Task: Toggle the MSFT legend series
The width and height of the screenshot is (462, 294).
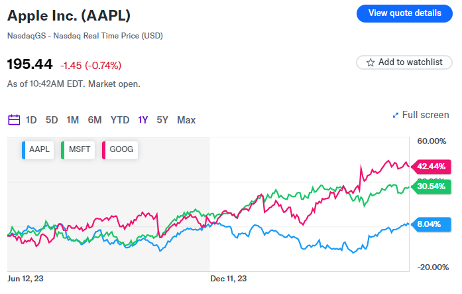Action: pos(78,150)
